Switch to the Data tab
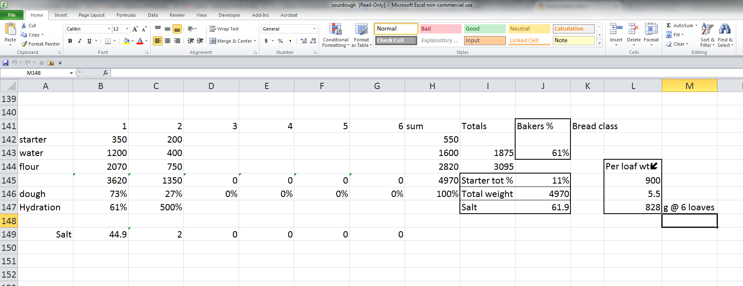 [x=153, y=15]
